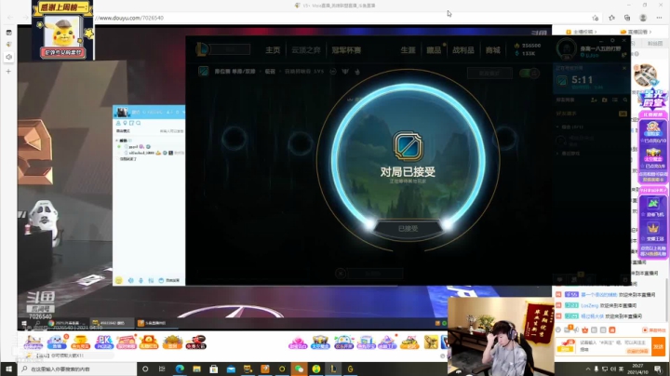Open the 生涯 profile tab
This screenshot has width=670, height=376.
(408, 50)
